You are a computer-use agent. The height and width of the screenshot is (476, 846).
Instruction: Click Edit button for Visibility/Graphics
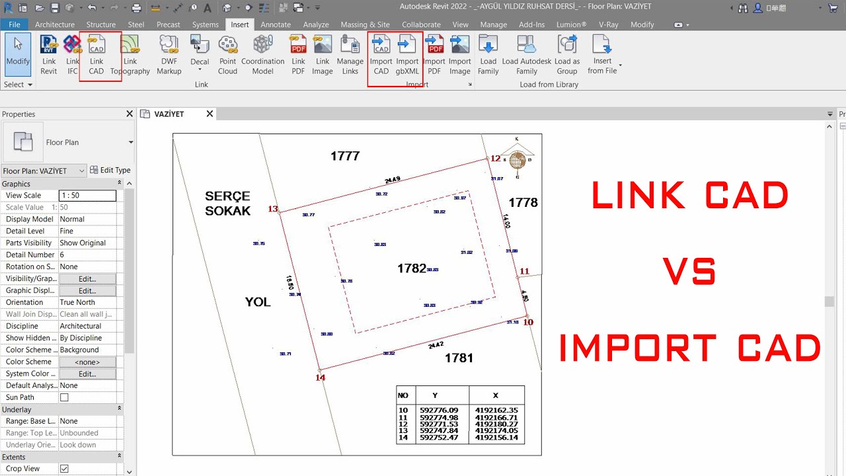[x=87, y=279]
